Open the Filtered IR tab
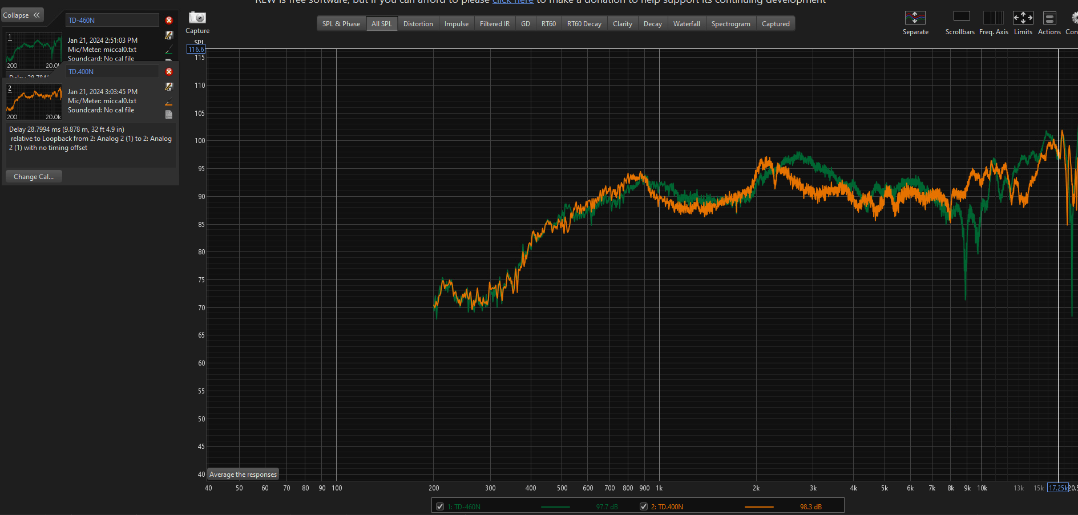Image resolution: width=1078 pixels, height=515 pixels. pos(495,24)
